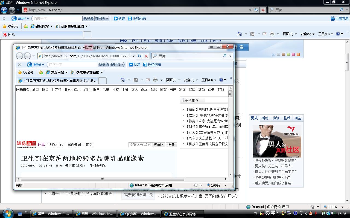Open the 财经 channel in the news navigation
This screenshot has height=218, width=350.
87,89
